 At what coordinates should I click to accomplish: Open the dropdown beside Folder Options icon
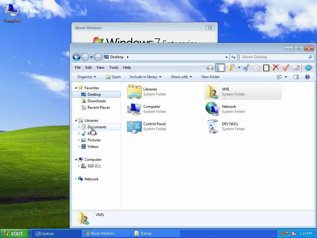click(239, 68)
